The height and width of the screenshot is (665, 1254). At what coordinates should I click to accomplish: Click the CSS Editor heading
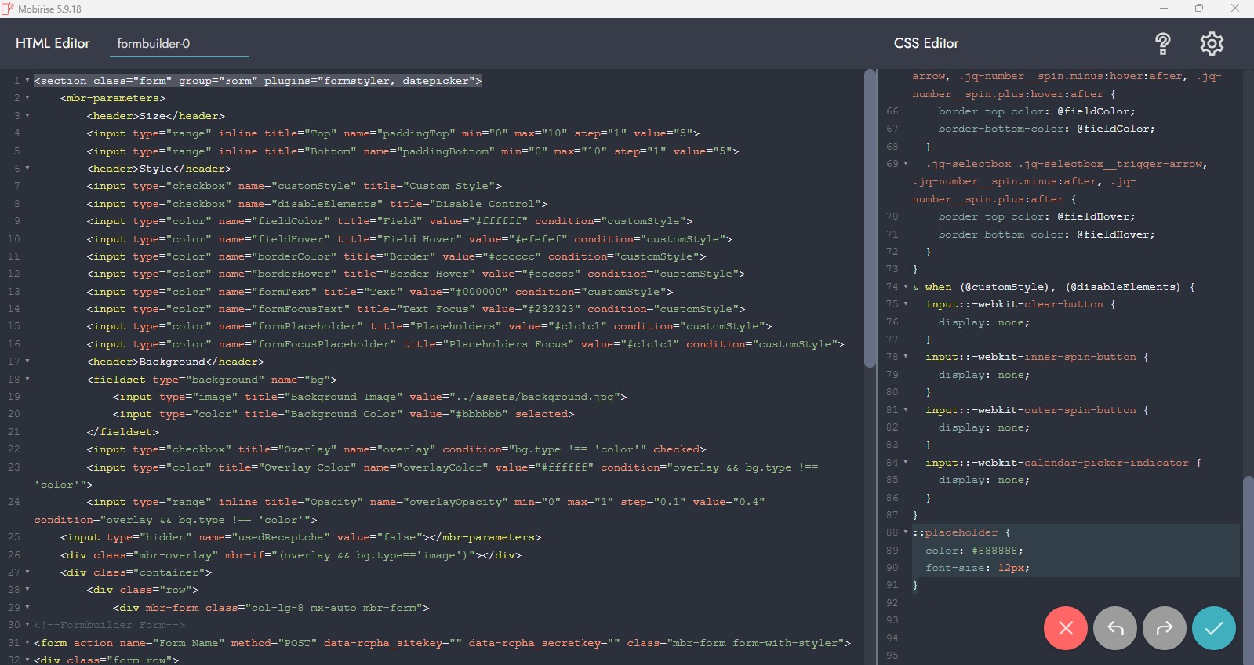926,43
